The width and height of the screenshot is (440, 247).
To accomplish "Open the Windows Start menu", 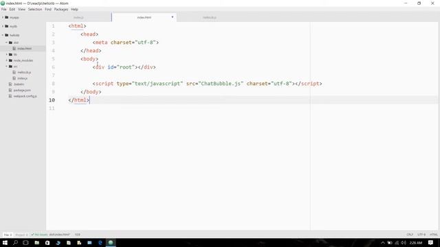I will click(x=5, y=242).
